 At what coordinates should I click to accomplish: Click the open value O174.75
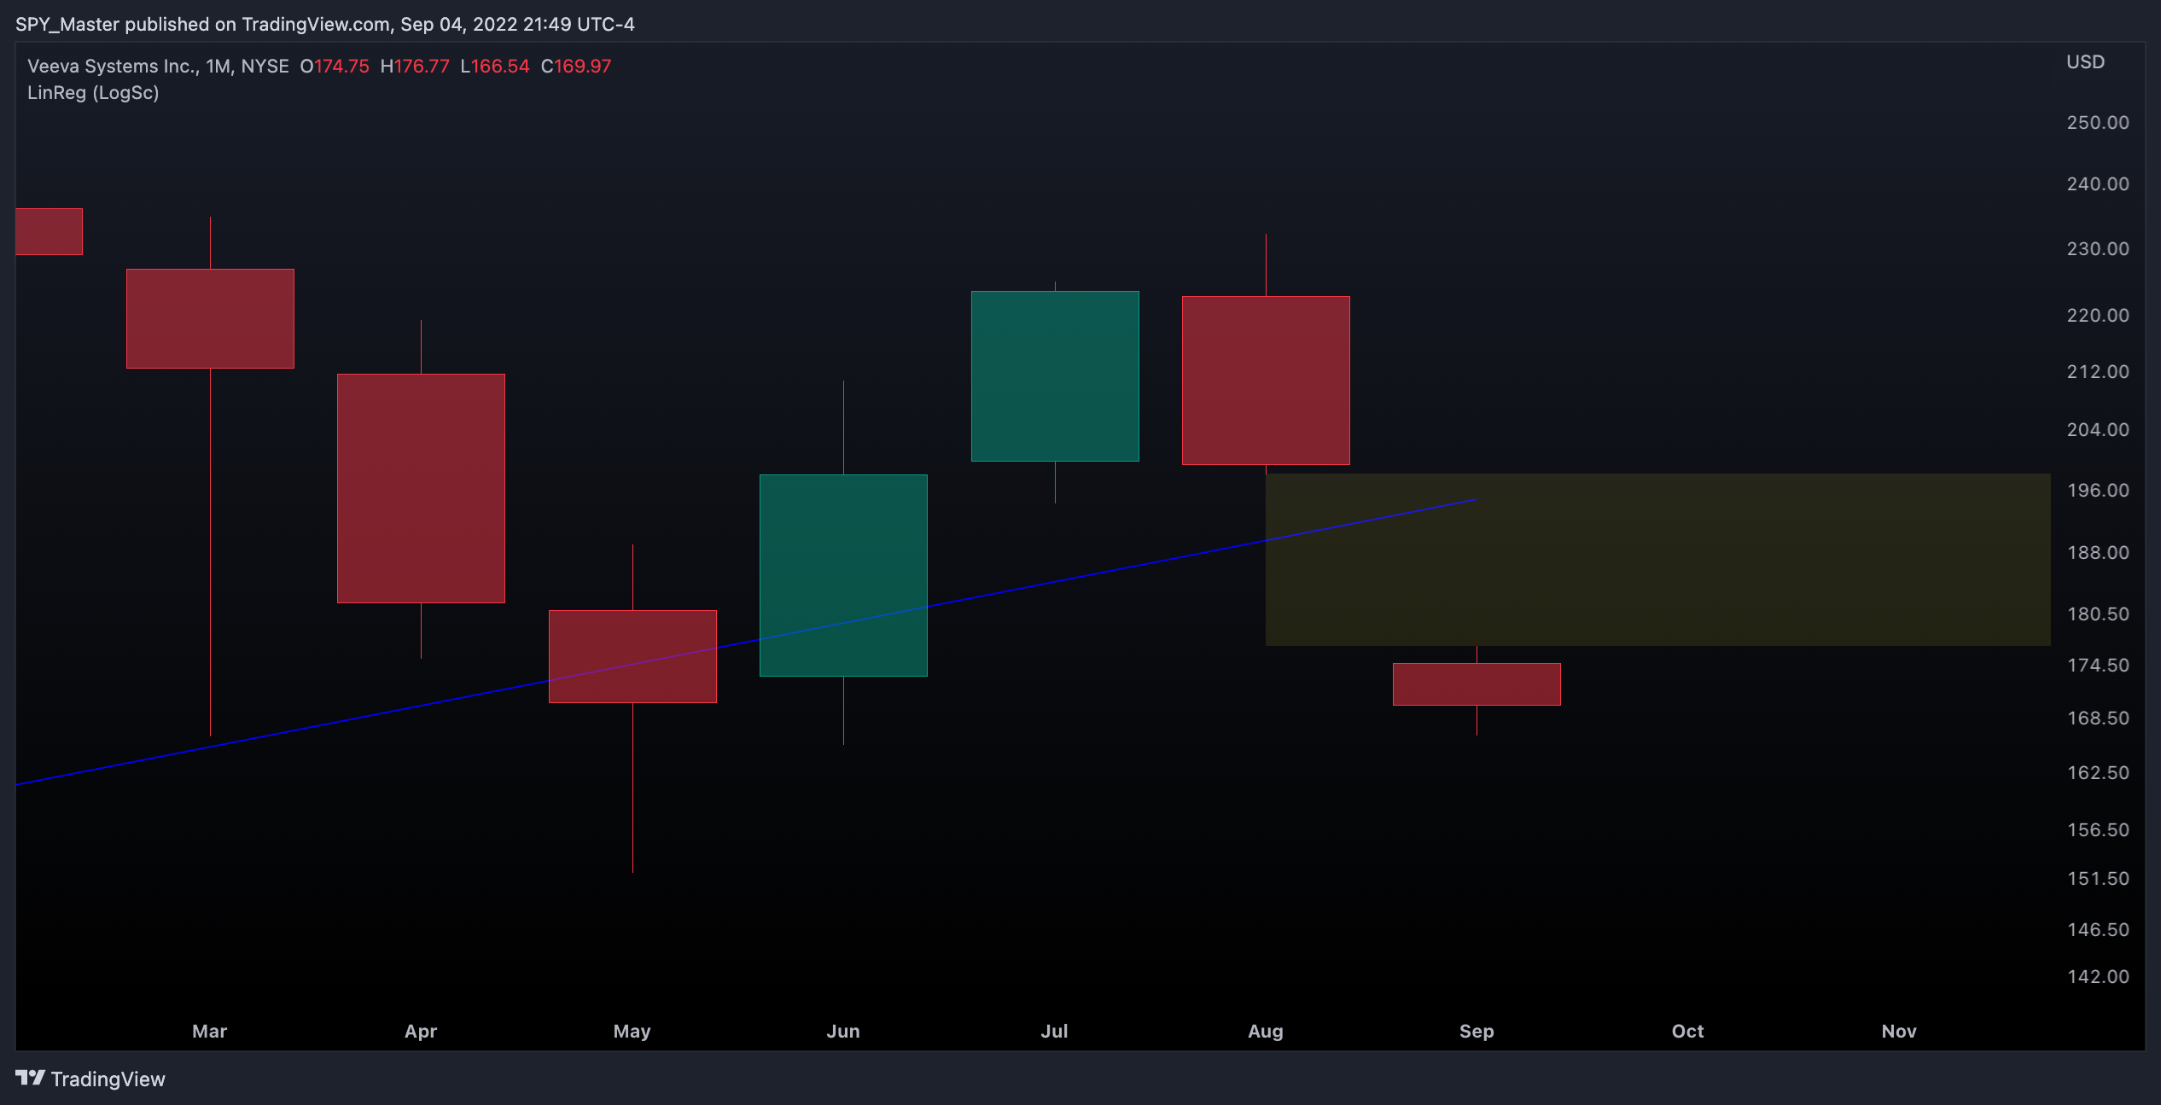point(335,67)
